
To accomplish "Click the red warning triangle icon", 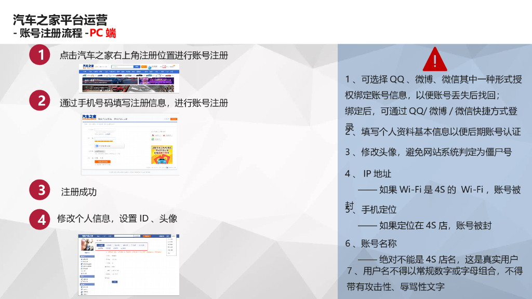I will pyautogui.click(x=435, y=59).
